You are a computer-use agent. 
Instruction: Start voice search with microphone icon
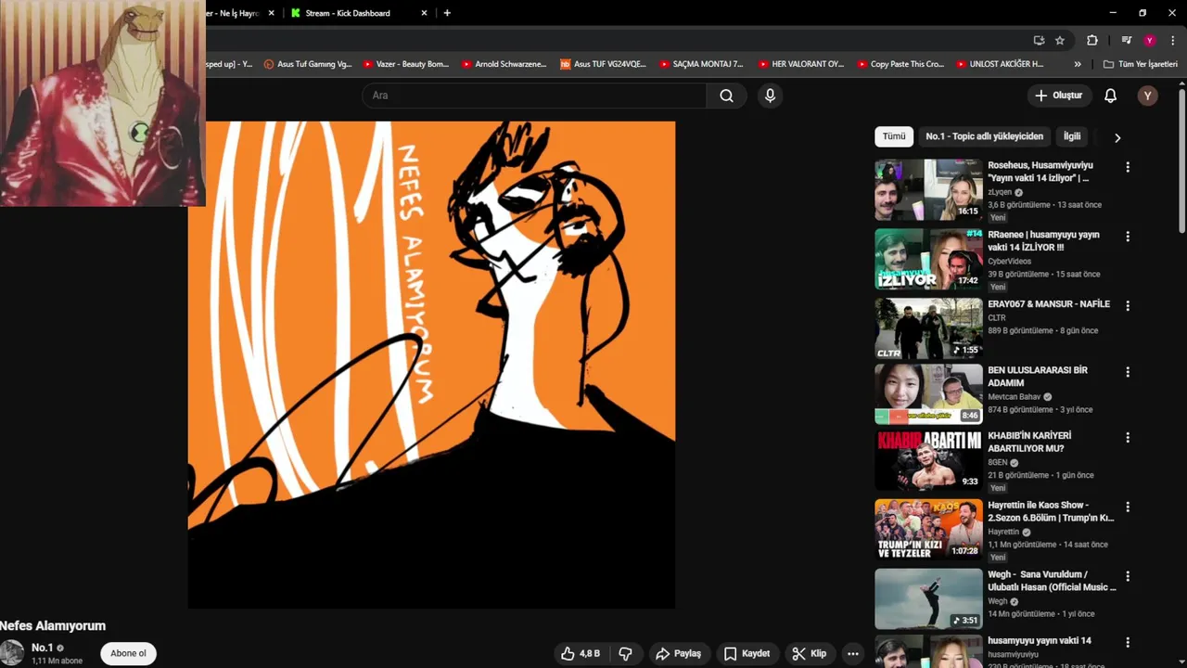(770, 96)
